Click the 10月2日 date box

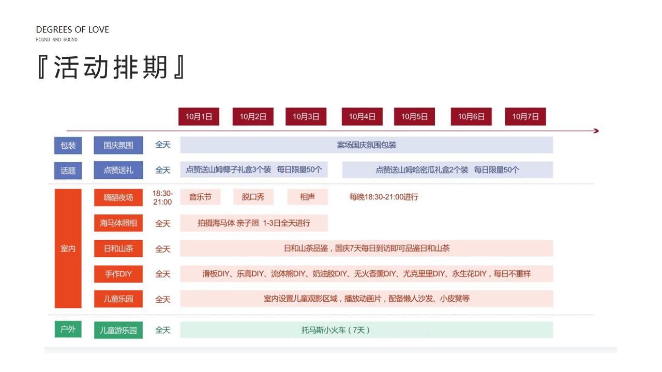(253, 117)
